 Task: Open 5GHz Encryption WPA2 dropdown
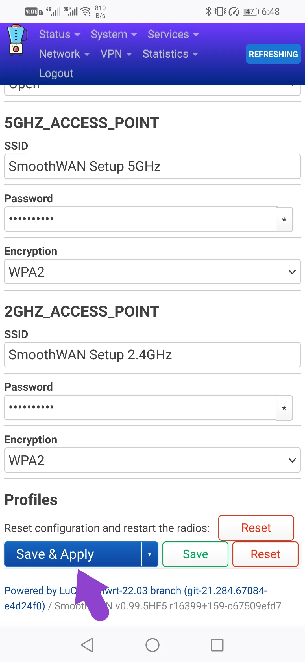click(152, 272)
